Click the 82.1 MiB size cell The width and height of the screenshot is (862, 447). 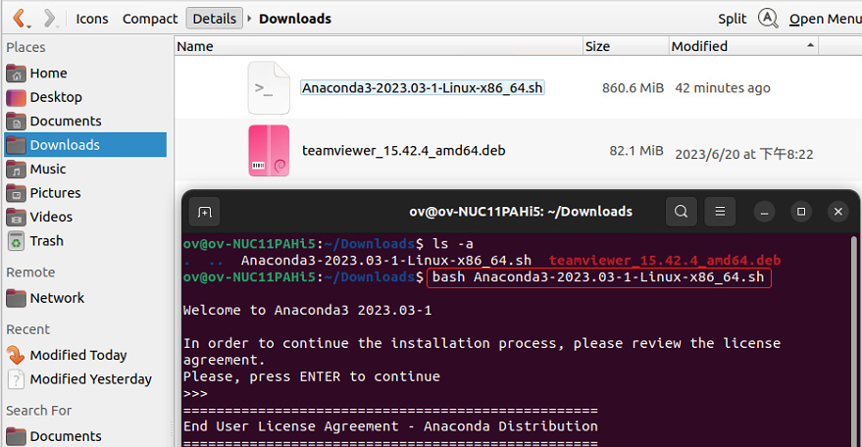click(636, 151)
